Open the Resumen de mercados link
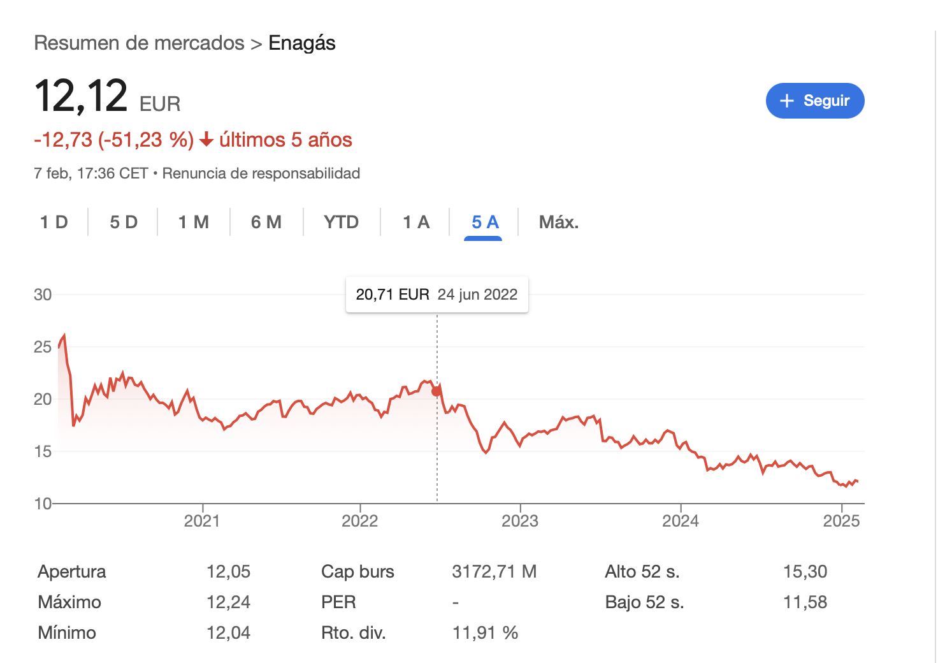 (139, 43)
